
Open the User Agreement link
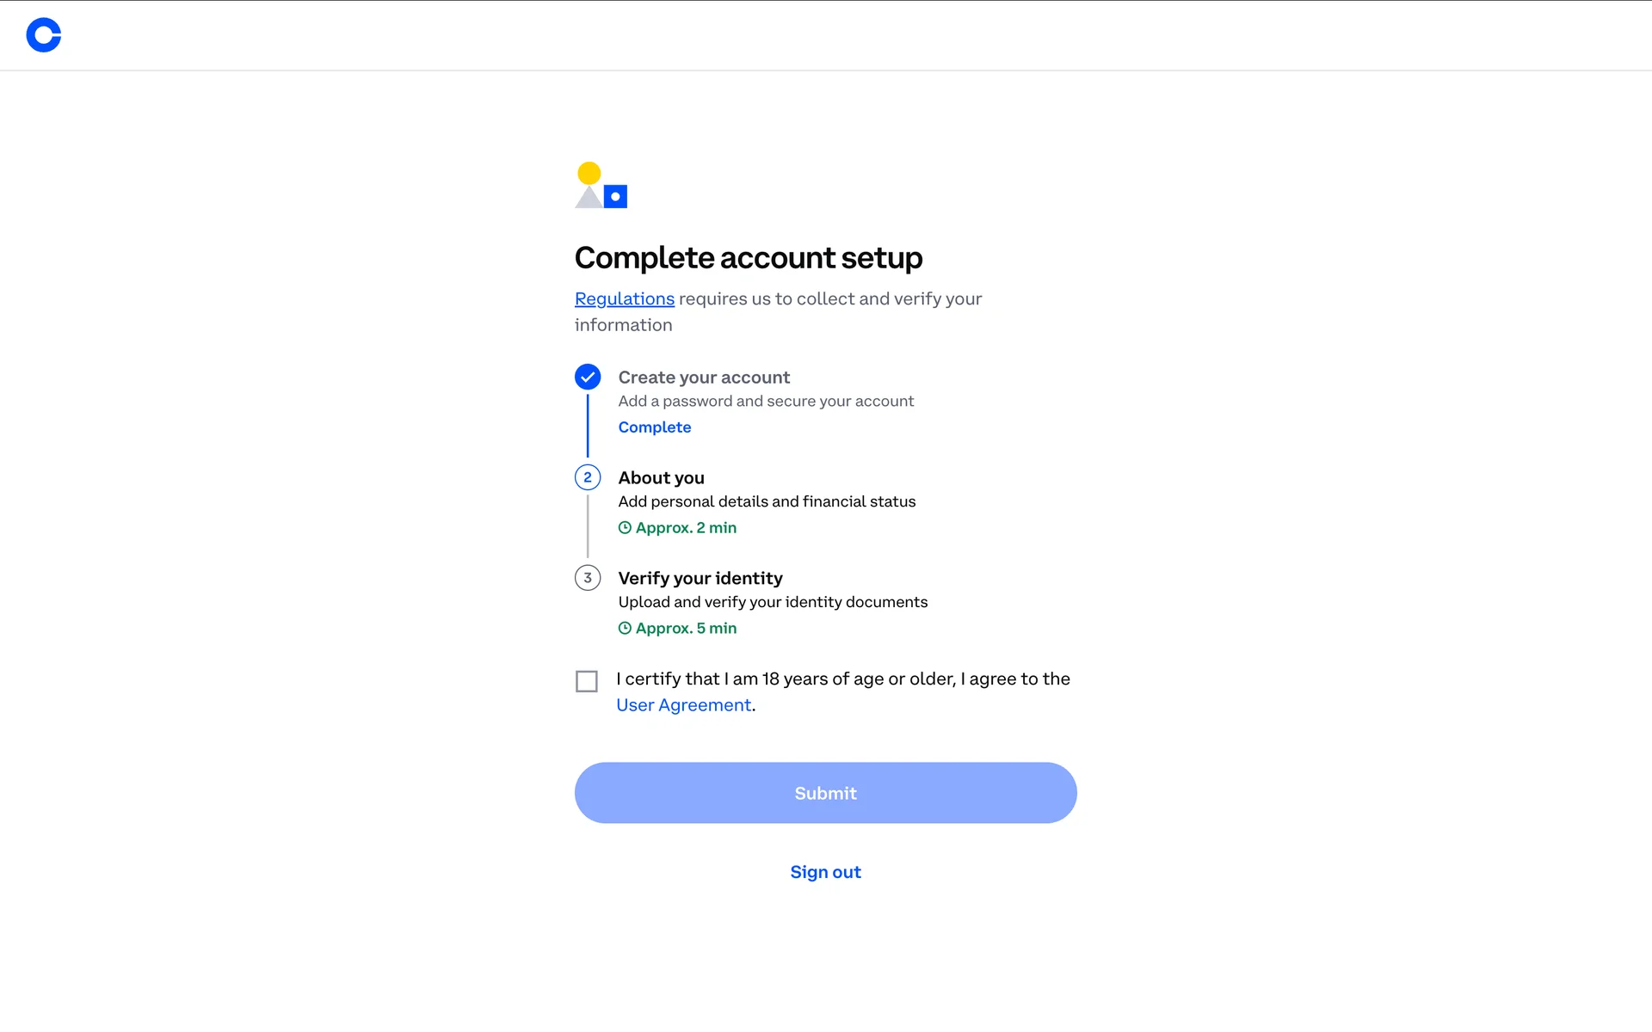683,705
